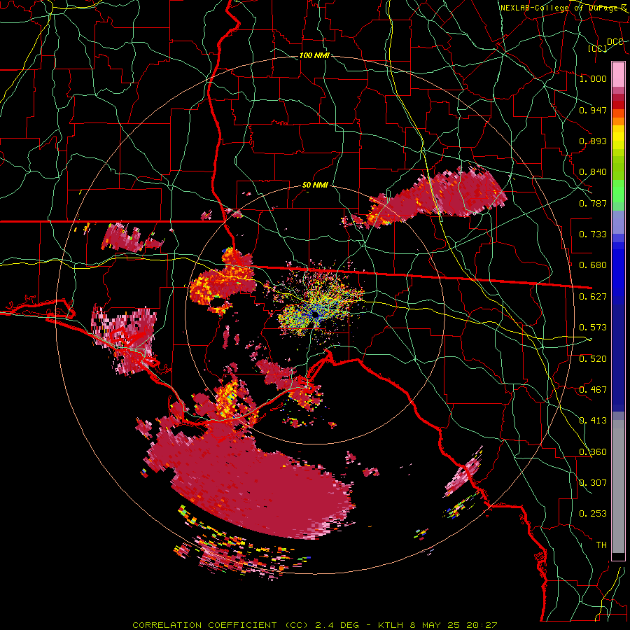
Task: Click the 0.520 scale value
Action: (x=593, y=359)
